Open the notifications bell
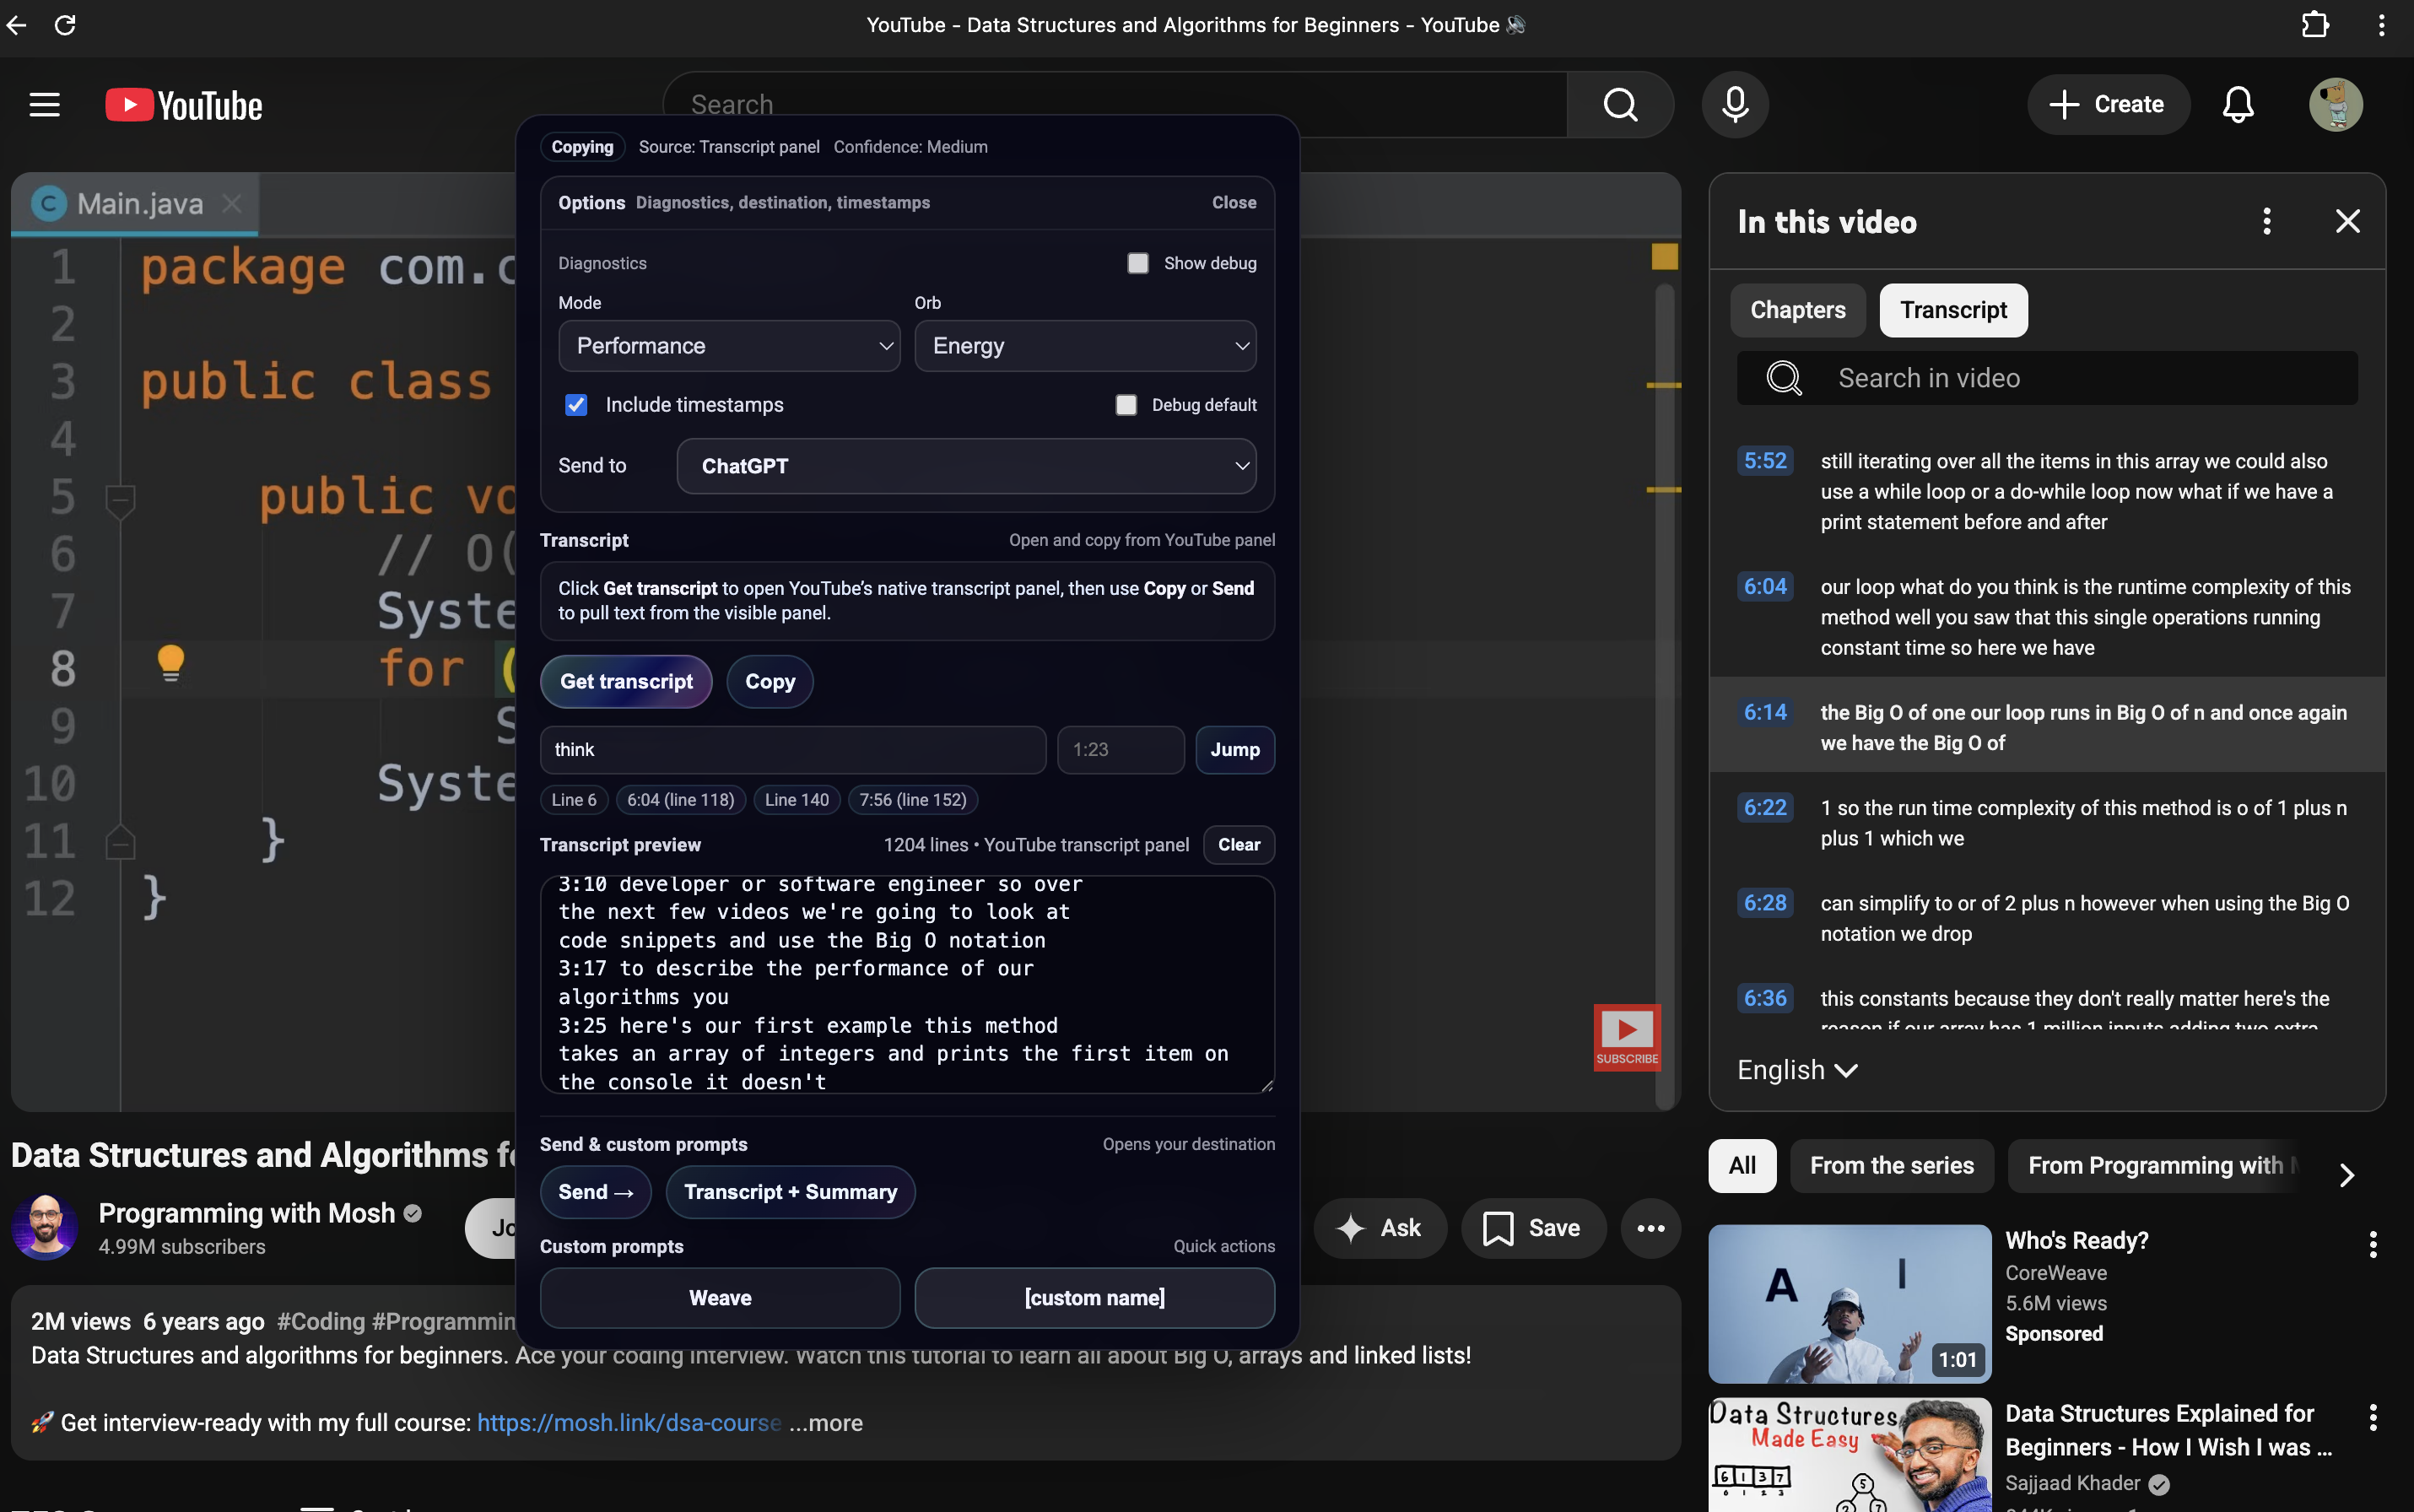This screenshot has height=1512, width=2414. tap(2237, 105)
